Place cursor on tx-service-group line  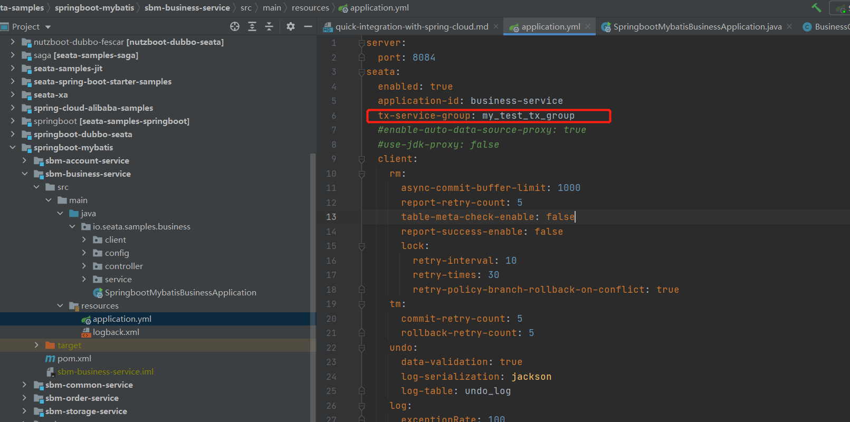pos(476,116)
